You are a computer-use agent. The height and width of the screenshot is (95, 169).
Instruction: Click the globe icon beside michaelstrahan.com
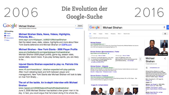pos(147,68)
